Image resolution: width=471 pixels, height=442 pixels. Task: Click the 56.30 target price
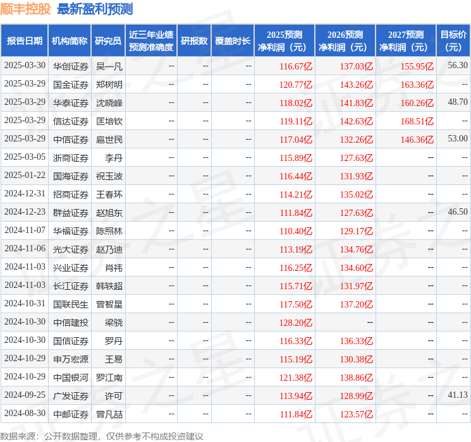[458, 65]
